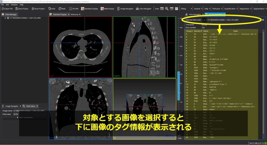
Task: Expand the Segmentation toolbar arrow
Action: (266, 9)
